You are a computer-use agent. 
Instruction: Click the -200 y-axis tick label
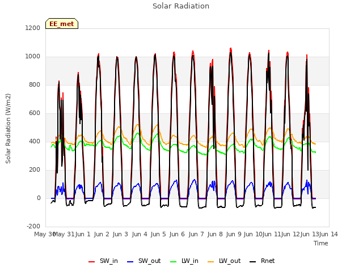tap(33, 226)
